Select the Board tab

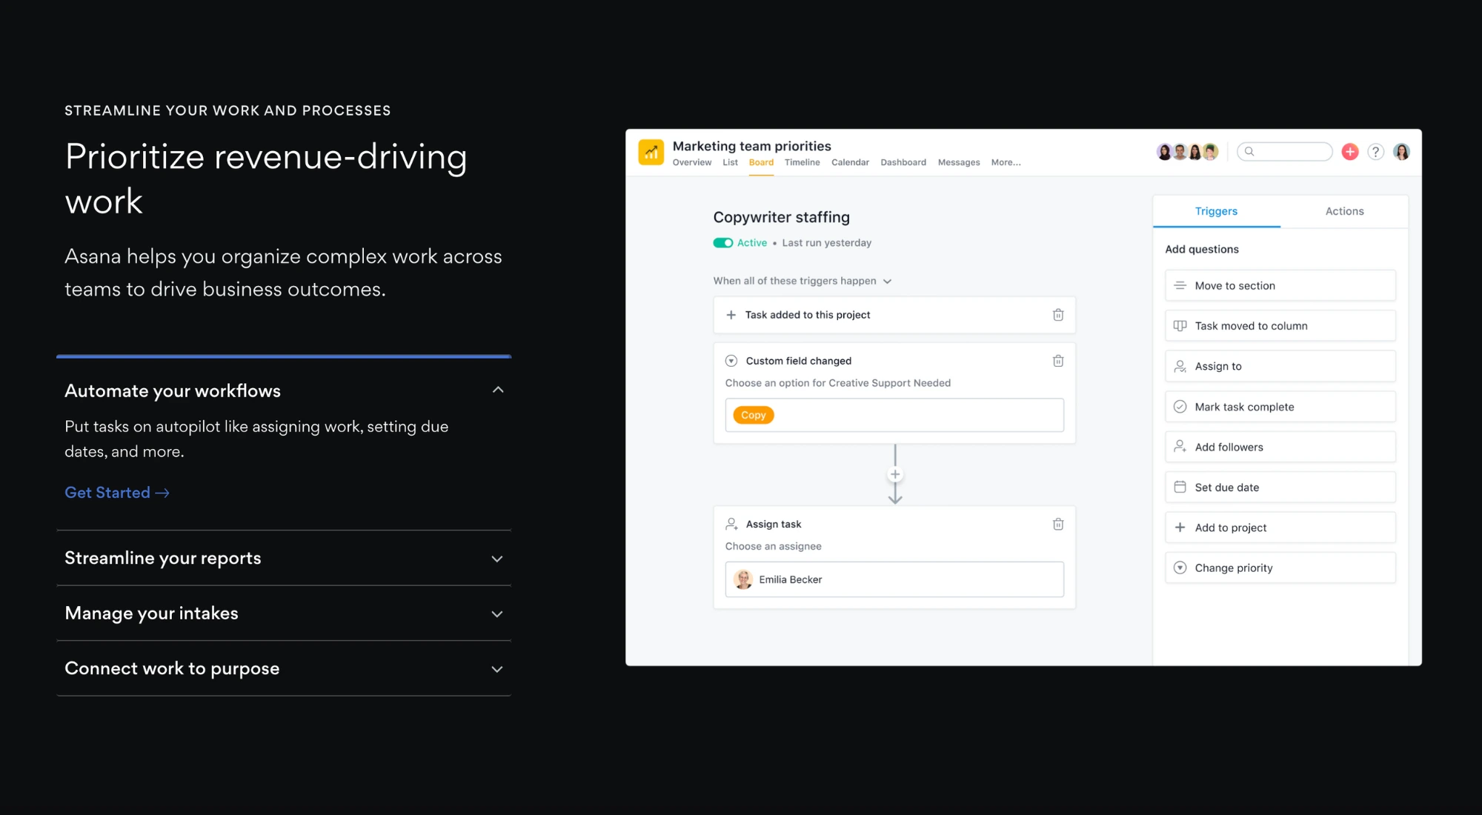pos(760,162)
